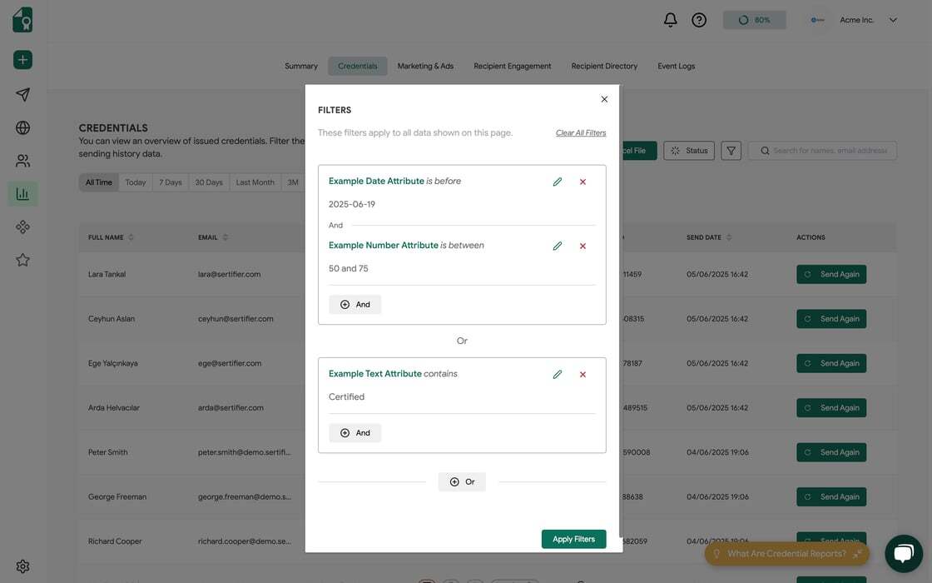Select the 30 Days time range
This screenshot has width=932, height=583.
(209, 182)
